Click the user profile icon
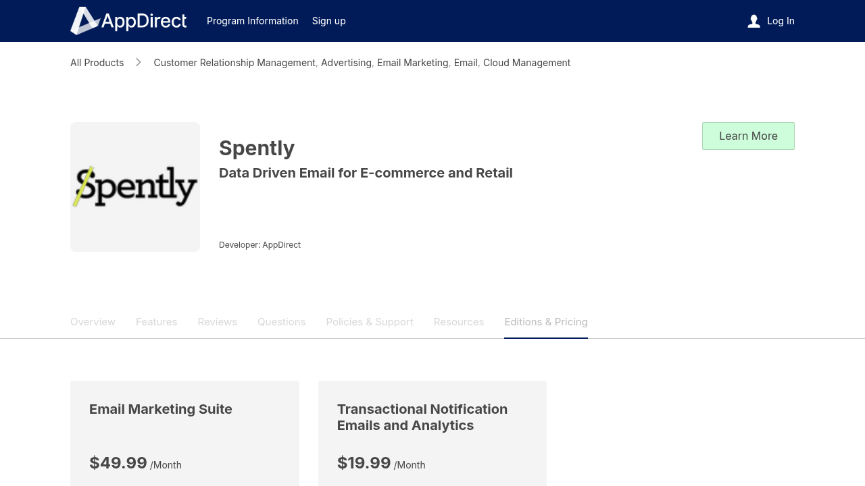Viewport: 865px width, 486px height. coord(753,21)
